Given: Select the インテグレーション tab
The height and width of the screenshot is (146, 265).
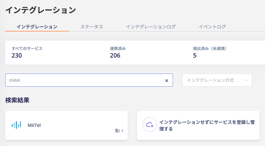Looking at the screenshot, I should click(37, 27).
